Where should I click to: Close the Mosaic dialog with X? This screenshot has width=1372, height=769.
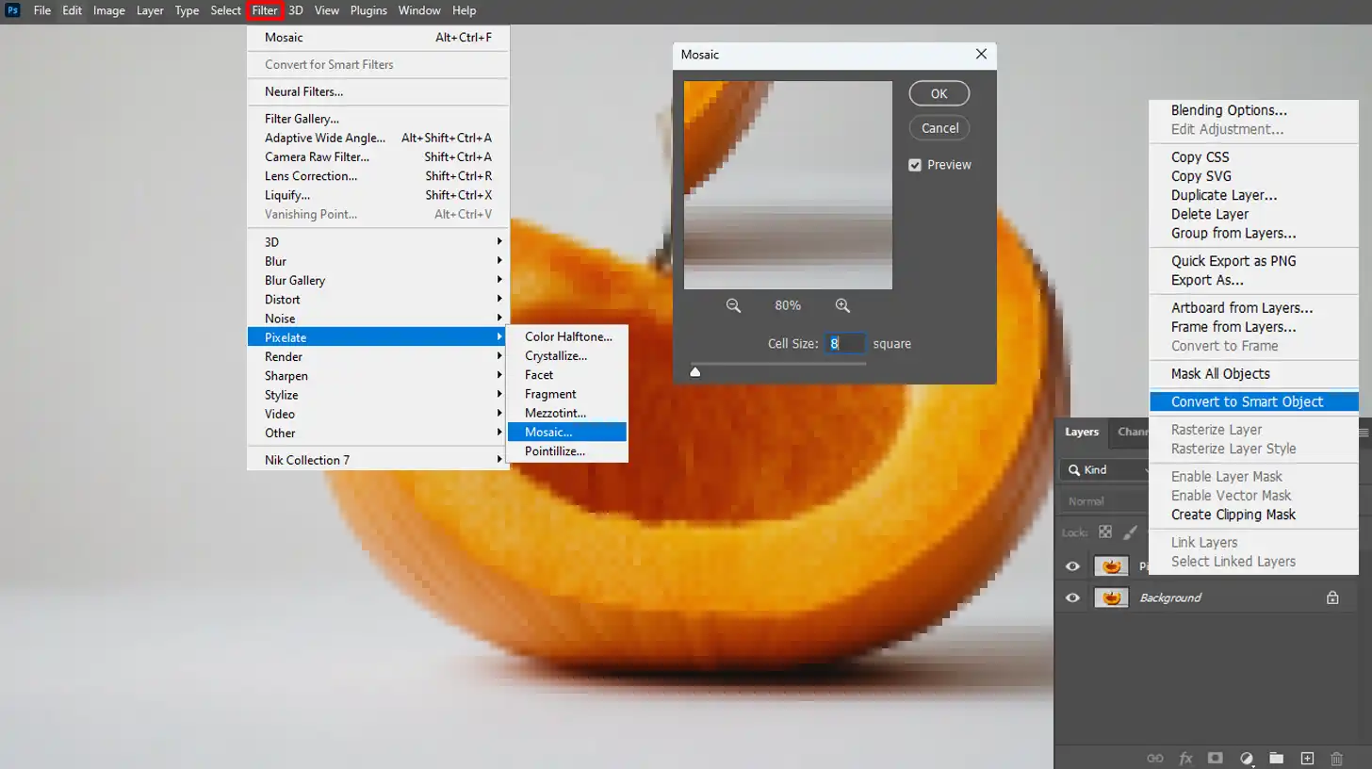[981, 55]
